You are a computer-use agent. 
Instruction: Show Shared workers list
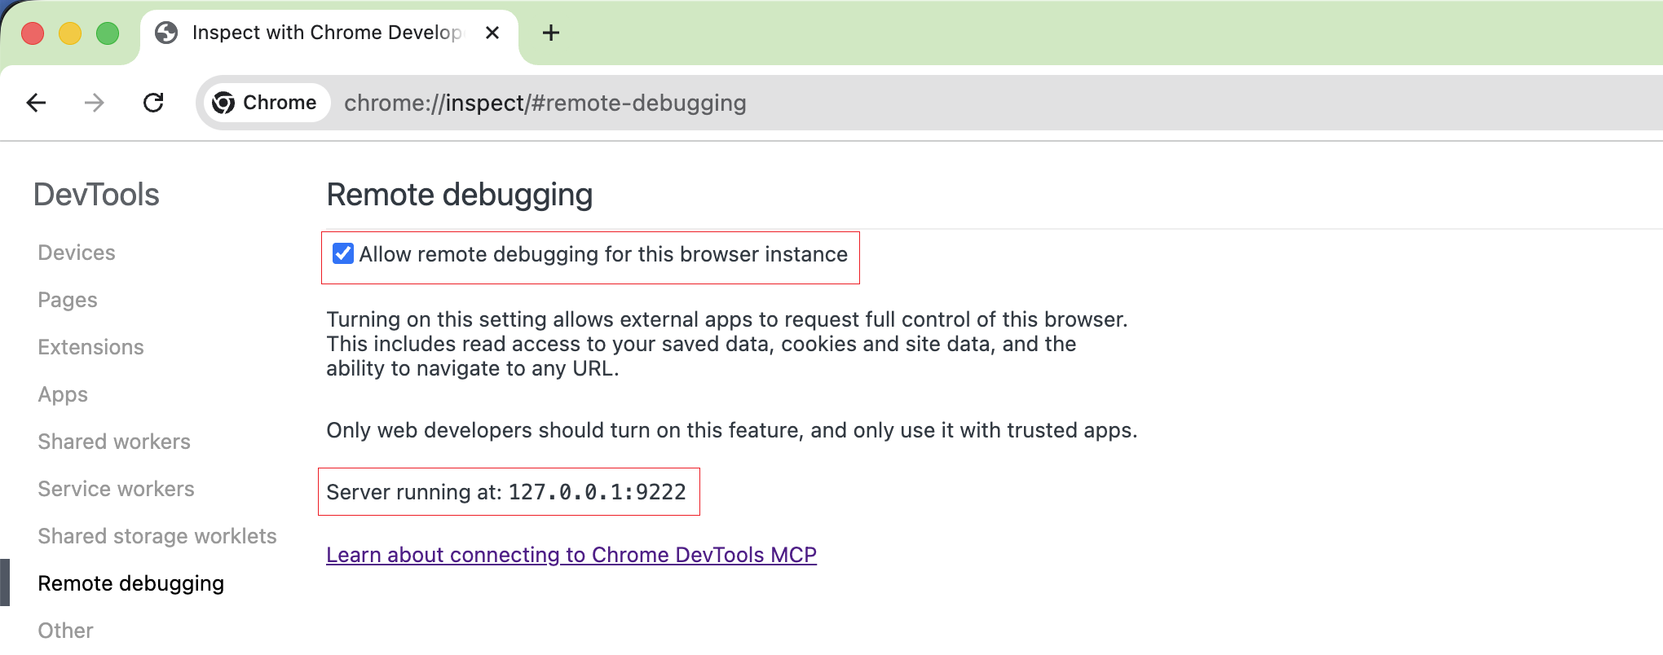114,442
